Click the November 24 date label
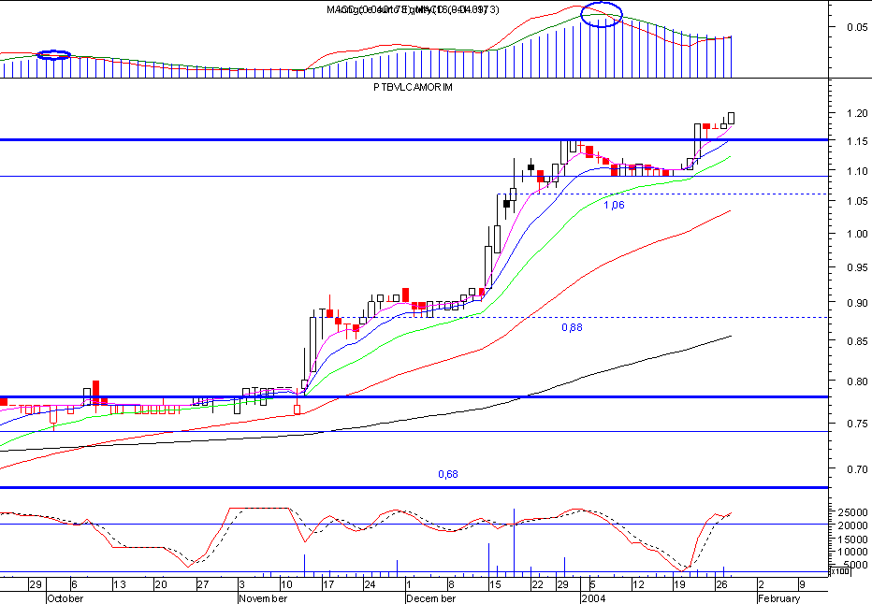 (370, 584)
